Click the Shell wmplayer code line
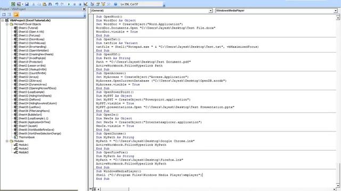The width and height of the screenshot is (341, 191). pyautogui.click(x=149, y=175)
